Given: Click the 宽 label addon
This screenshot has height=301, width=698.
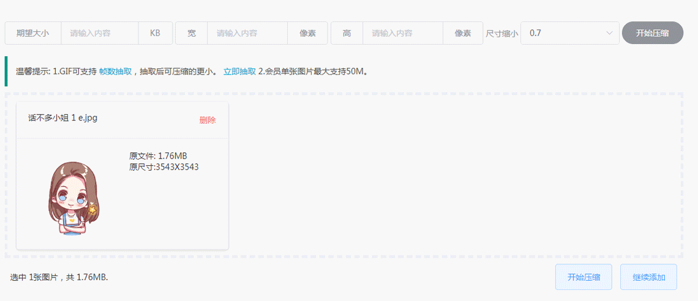Looking at the screenshot, I should pos(192,33).
